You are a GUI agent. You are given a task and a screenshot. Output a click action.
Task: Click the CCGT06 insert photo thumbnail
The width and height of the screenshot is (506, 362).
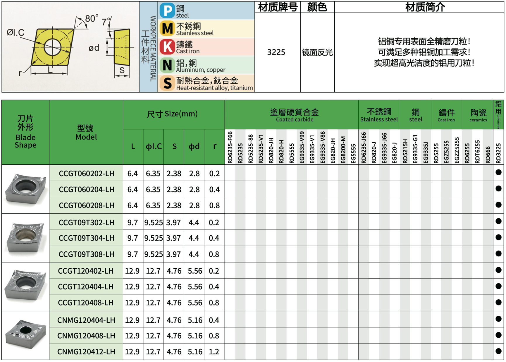(x=26, y=189)
